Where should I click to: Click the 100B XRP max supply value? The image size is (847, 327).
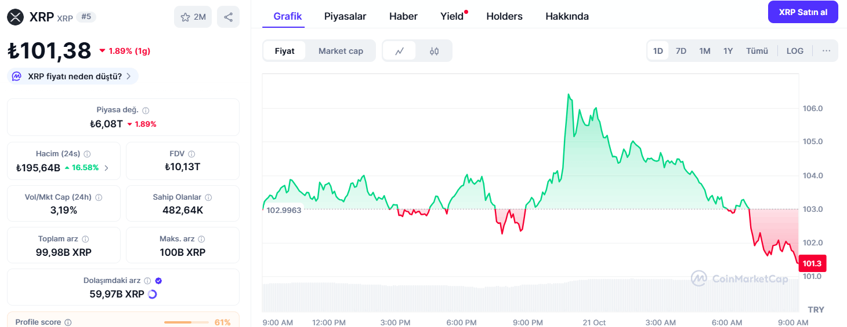[183, 252]
